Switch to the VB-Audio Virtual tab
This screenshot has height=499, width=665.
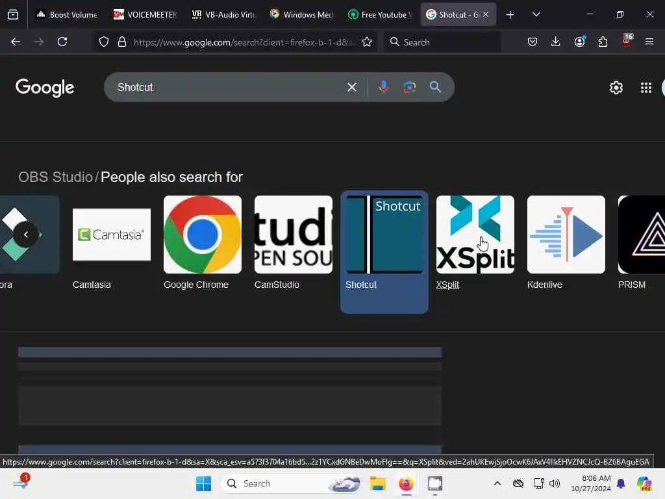(223, 14)
